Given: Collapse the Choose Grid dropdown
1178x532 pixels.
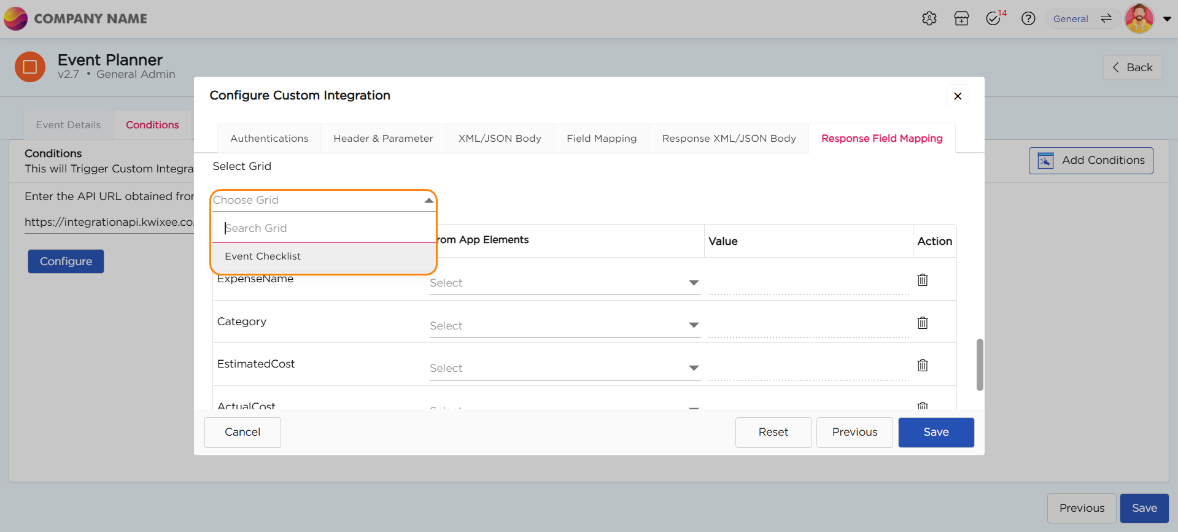Looking at the screenshot, I should click(428, 201).
